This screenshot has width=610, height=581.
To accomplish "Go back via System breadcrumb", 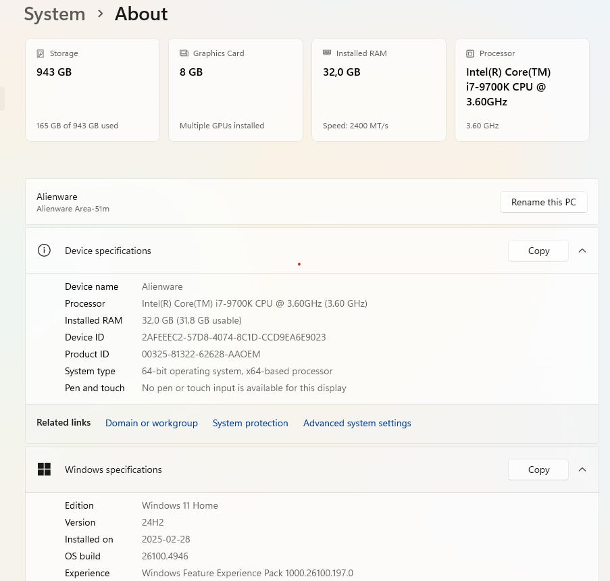I will (55, 14).
